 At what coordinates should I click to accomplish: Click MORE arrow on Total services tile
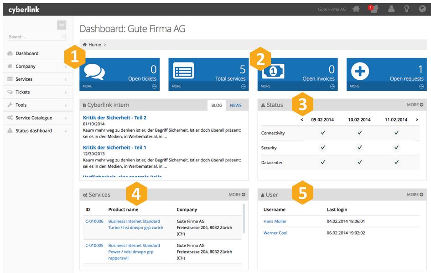[243, 86]
